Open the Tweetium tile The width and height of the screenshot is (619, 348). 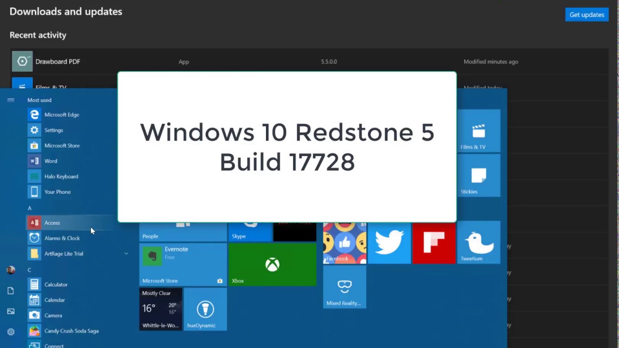tap(479, 243)
